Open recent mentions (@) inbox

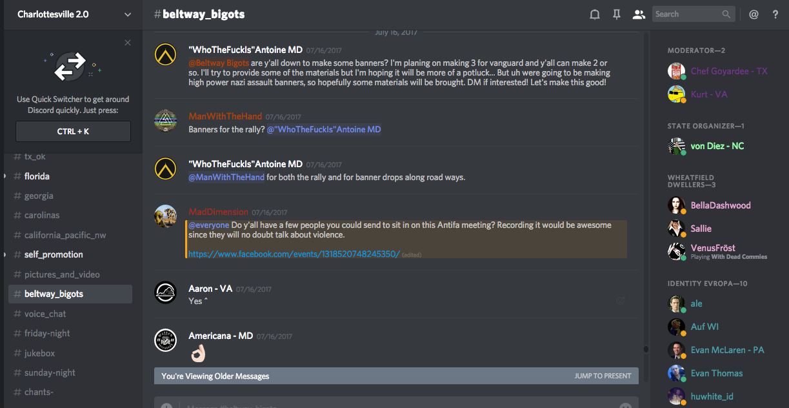coord(754,14)
